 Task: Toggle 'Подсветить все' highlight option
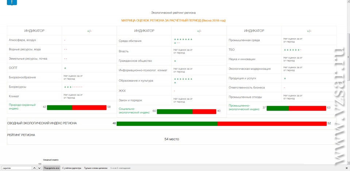(51, 168)
